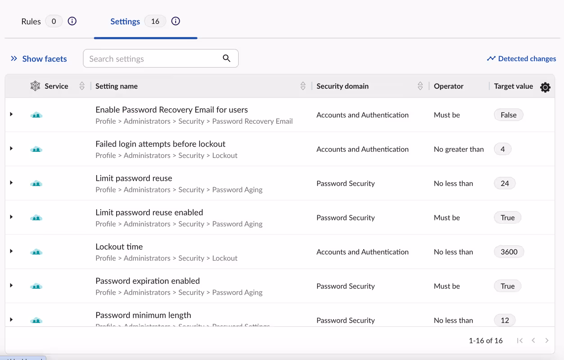Open column settings gear icon
Image resolution: width=564 pixels, height=360 pixels.
coord(545,87)
